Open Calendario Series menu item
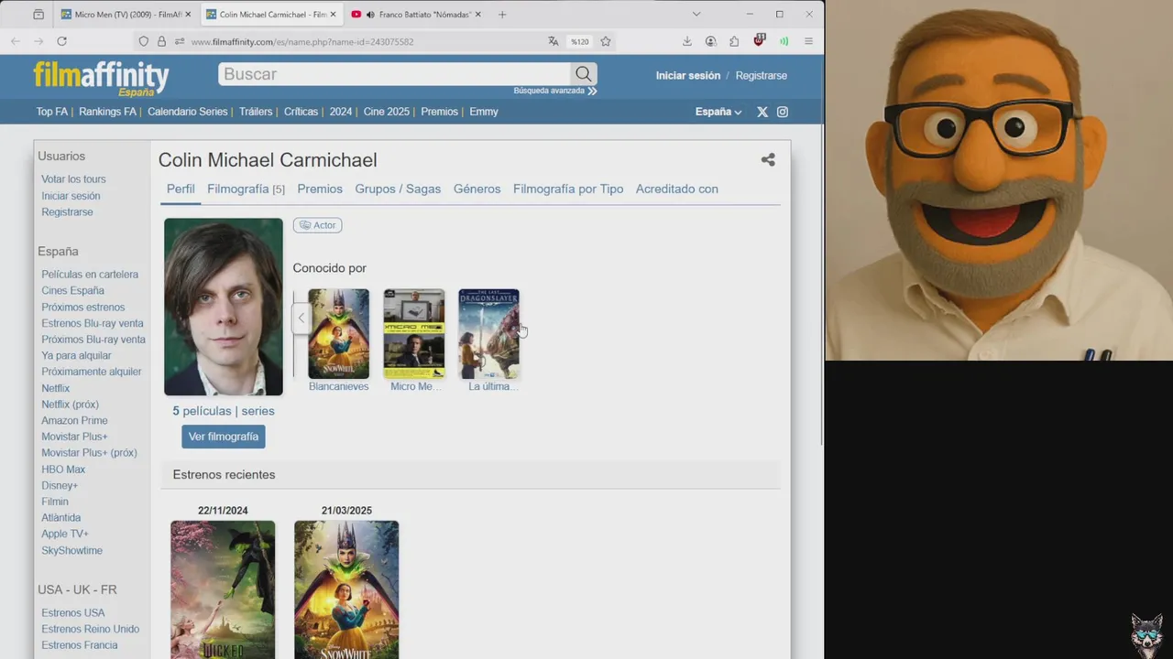The height and width of the screenshot is (659, 1173). tap(187, 112)
